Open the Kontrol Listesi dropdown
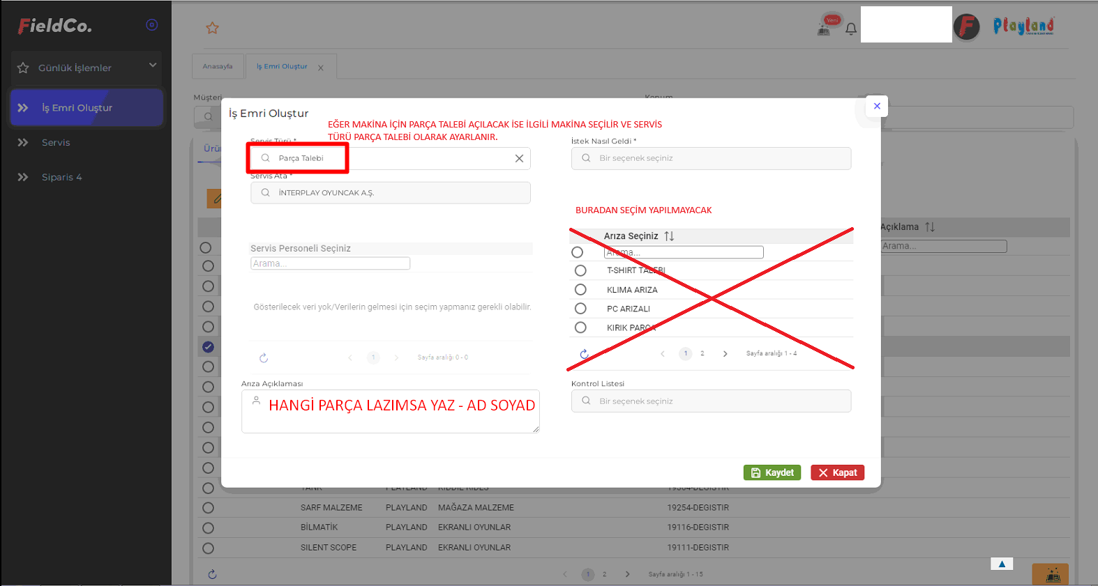 pyautogui.click(x=711, y=401)
